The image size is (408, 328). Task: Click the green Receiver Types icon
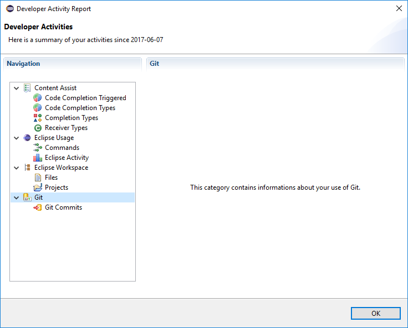pos(38,128)
